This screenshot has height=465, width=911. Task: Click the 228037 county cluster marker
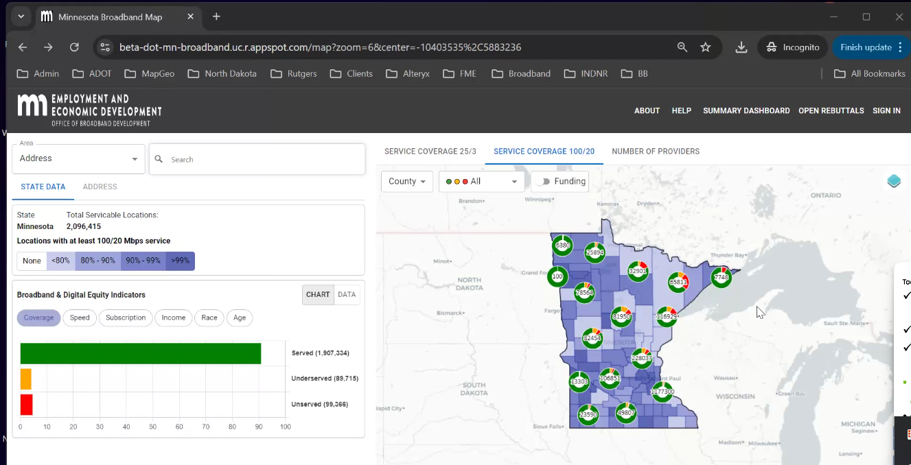click(641, 358)
